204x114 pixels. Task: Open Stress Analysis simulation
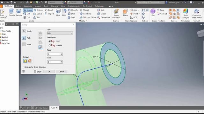[186, 14]
